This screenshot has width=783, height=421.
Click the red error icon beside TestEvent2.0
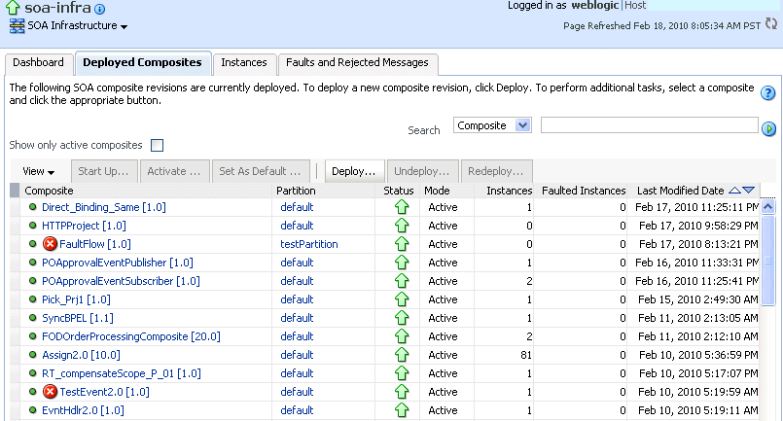pyautogui.click(x=50, y=392)
